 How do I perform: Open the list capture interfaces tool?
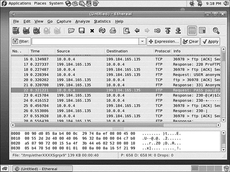(16, 31)
